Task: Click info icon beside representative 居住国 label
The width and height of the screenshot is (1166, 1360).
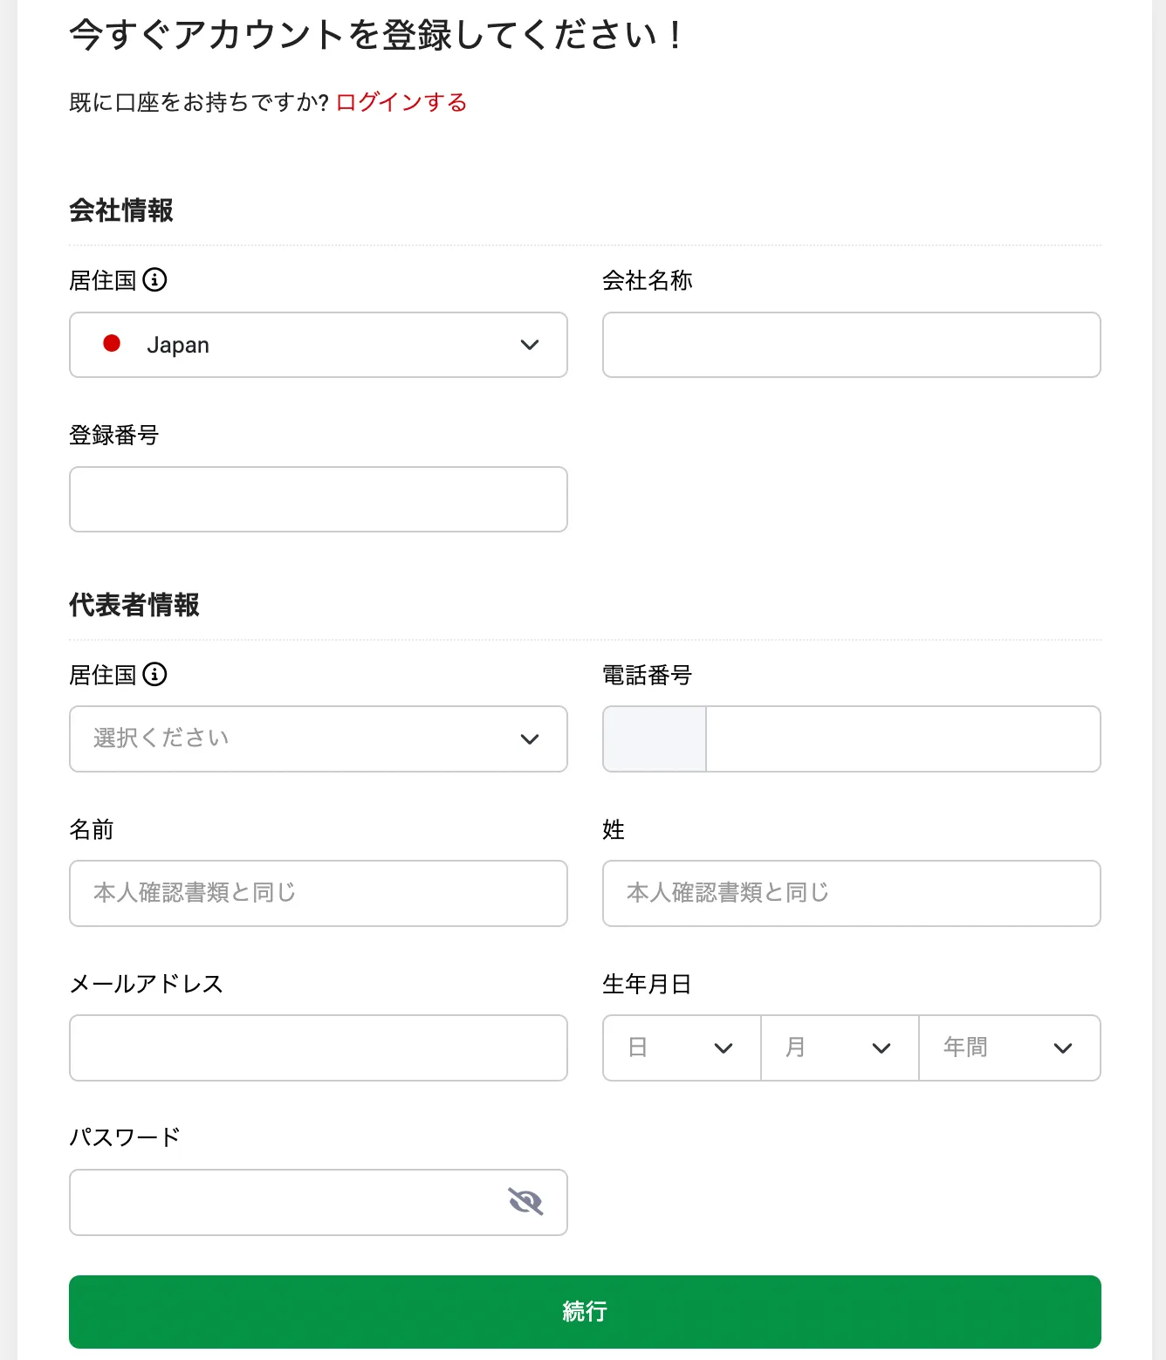Action: 154,674
